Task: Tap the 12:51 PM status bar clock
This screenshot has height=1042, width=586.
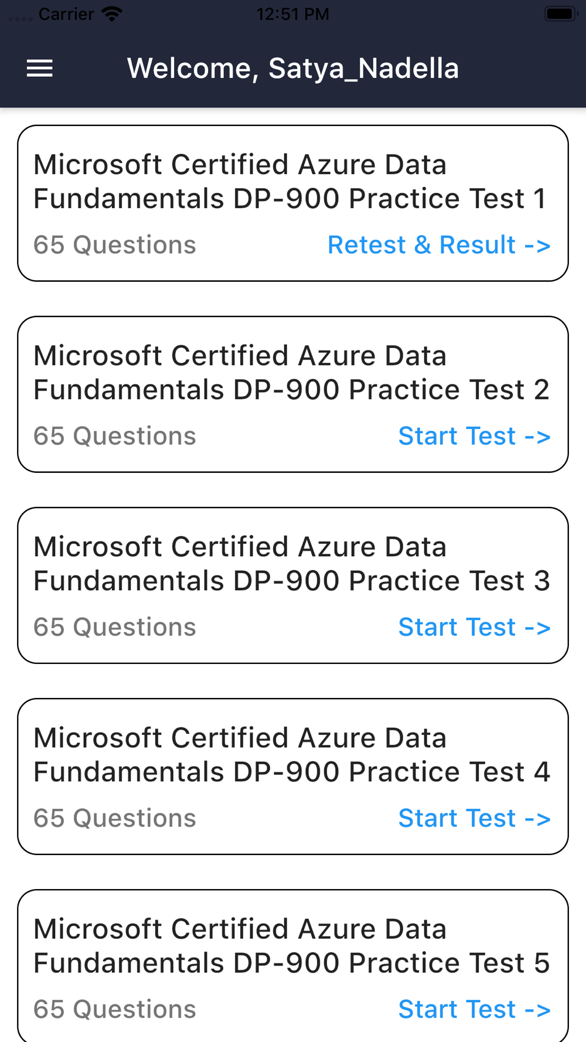Action: click(292, 13)
